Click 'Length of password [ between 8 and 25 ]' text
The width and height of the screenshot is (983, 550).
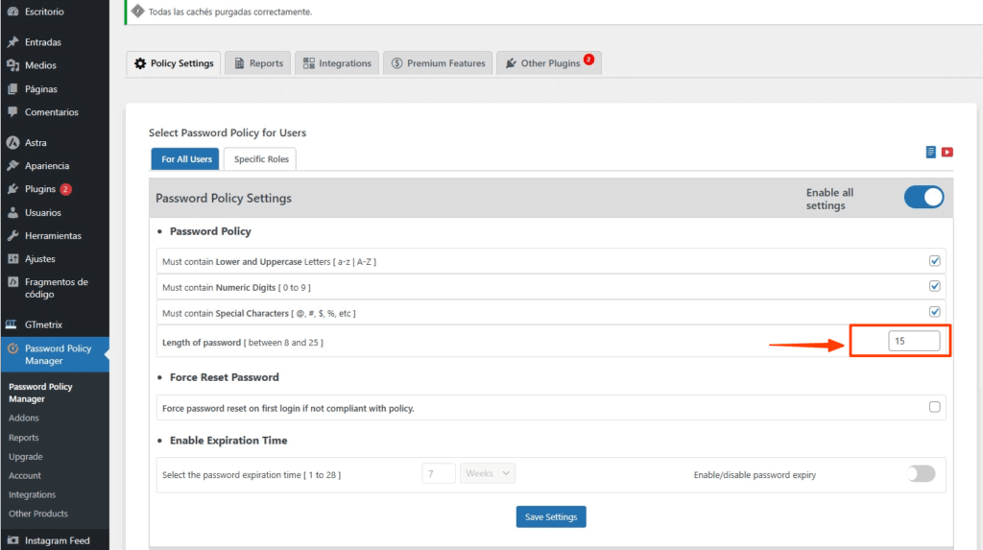[x=243, y=343]
